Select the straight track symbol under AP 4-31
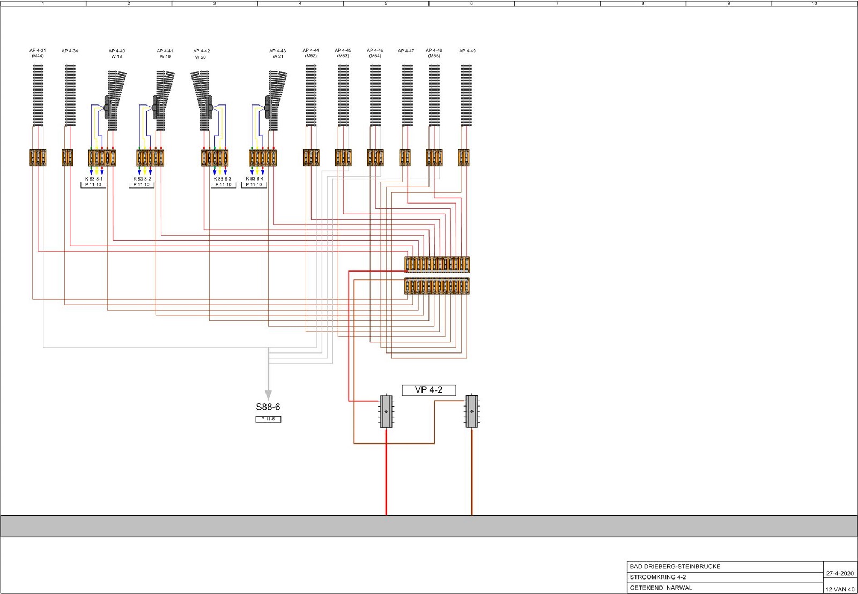Image resolution: width=858 pixels, height=594 pixels. (38, 95)
